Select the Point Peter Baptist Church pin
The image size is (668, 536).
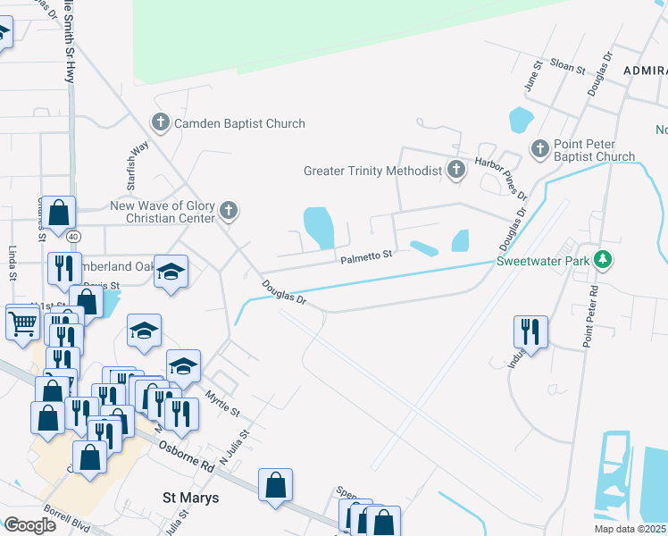point(539,149)
